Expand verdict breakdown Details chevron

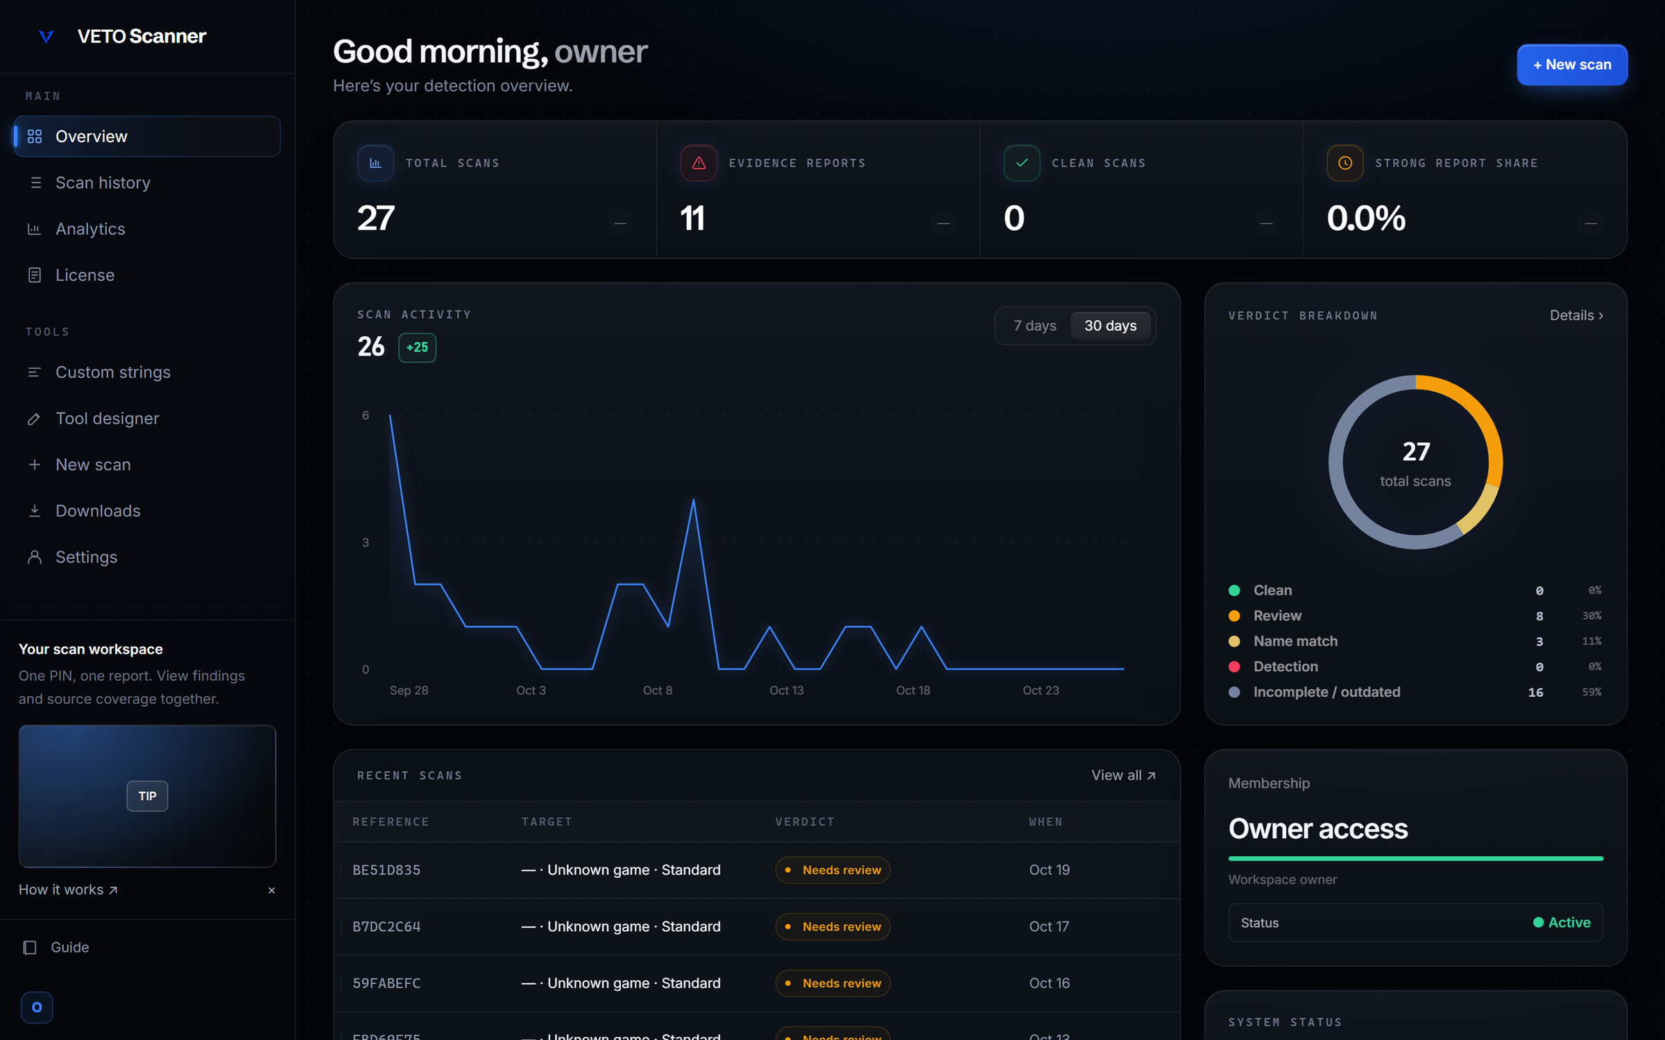(x=1576, y=315)
